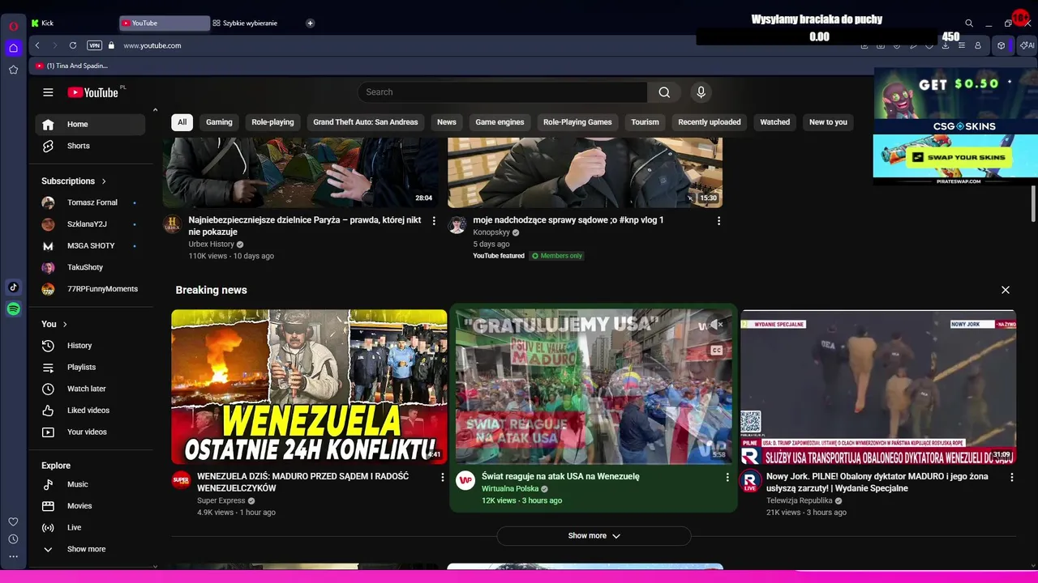
Task: Open options menu for Super Express video
Action: [443, 477]
